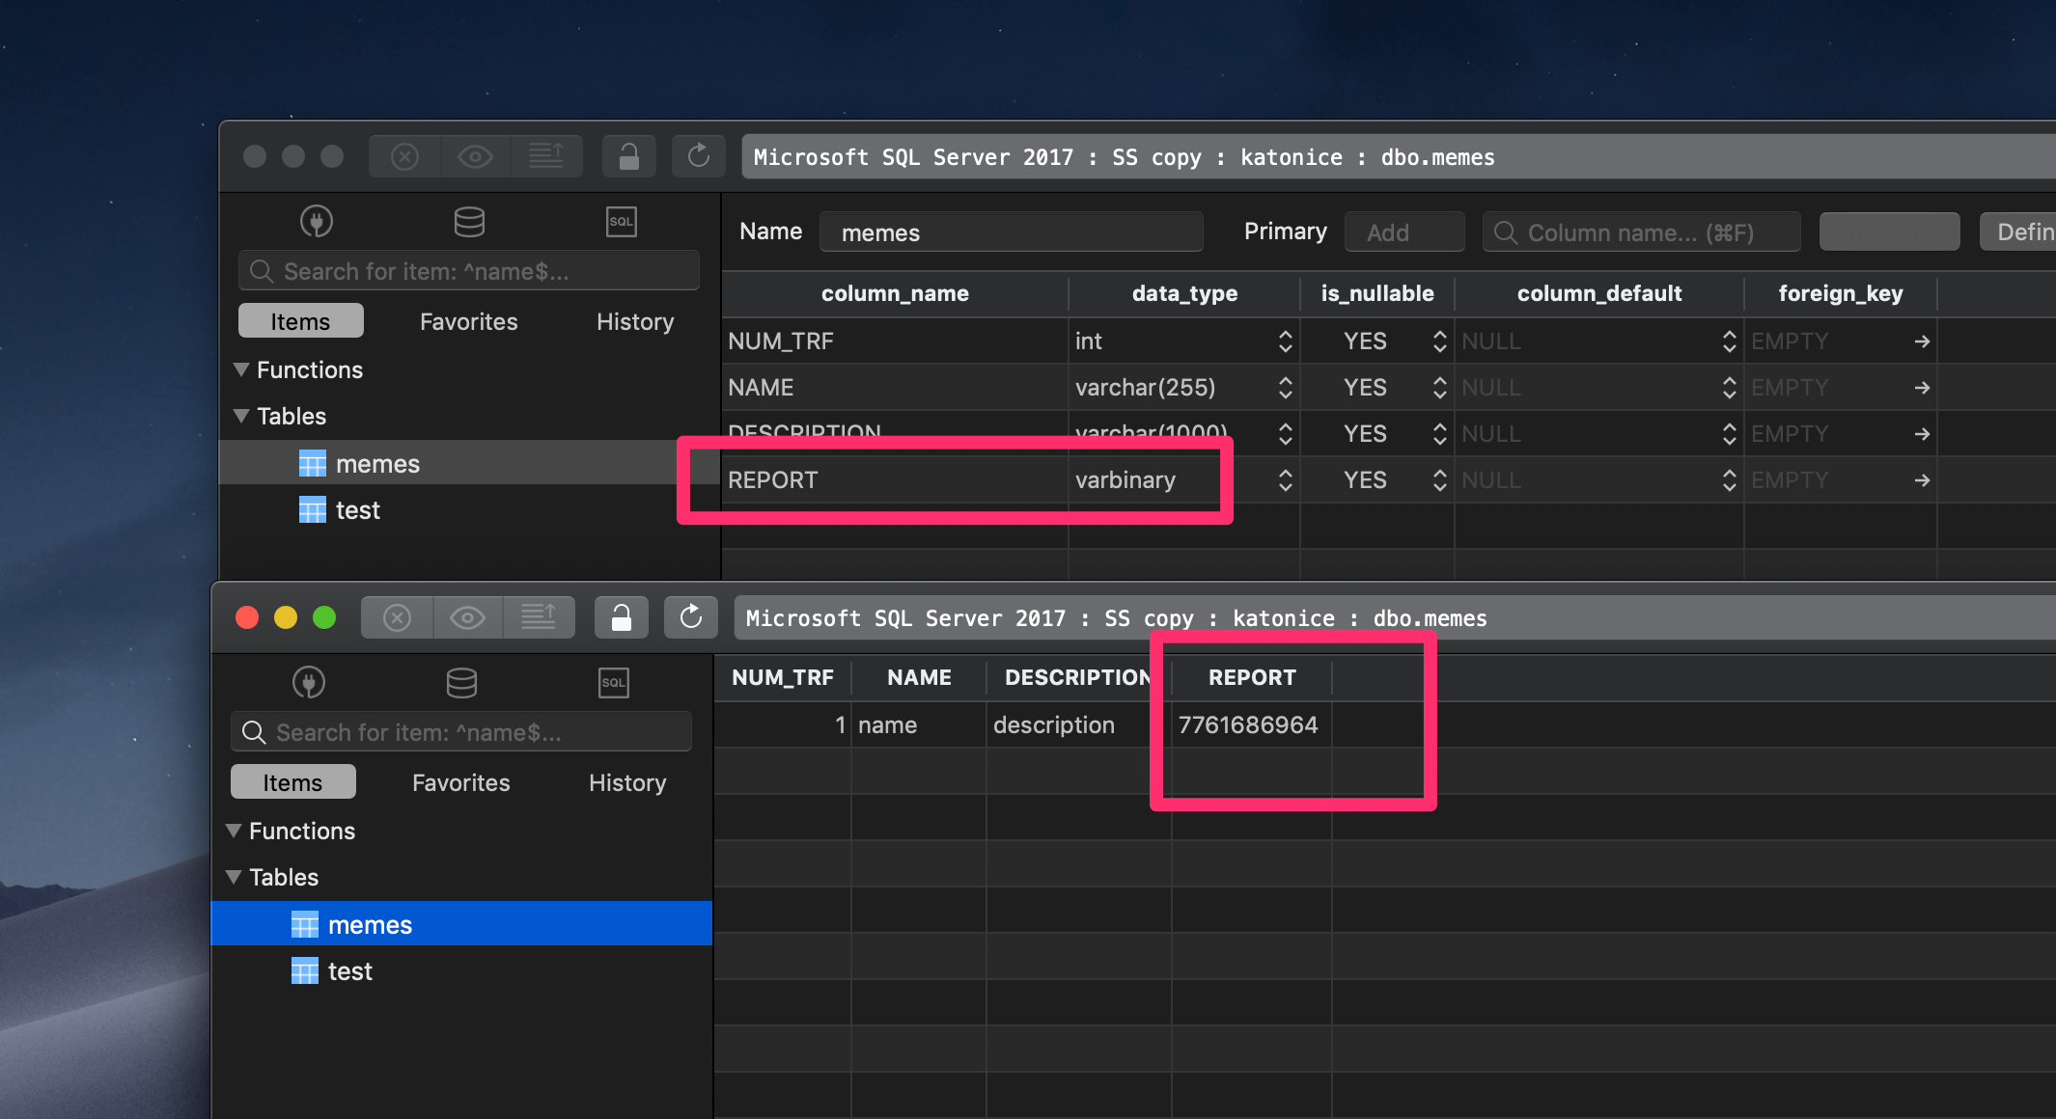Select the test table in bottom sidebar

349,971
